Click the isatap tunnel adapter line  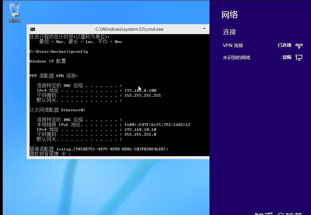click(x=99, y=149)
